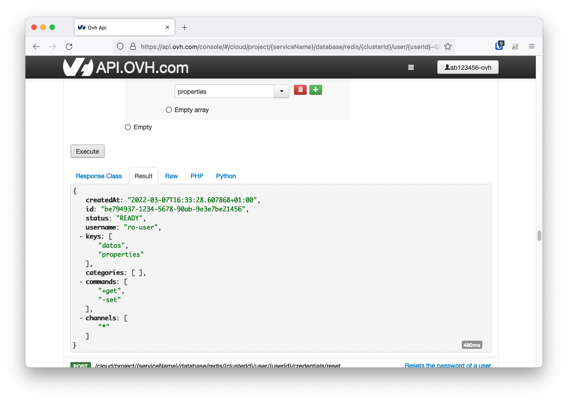Click the padlock security icon in the address bar
The width and height of the screenshot is (568, 401).
click(x=132, y=46)
